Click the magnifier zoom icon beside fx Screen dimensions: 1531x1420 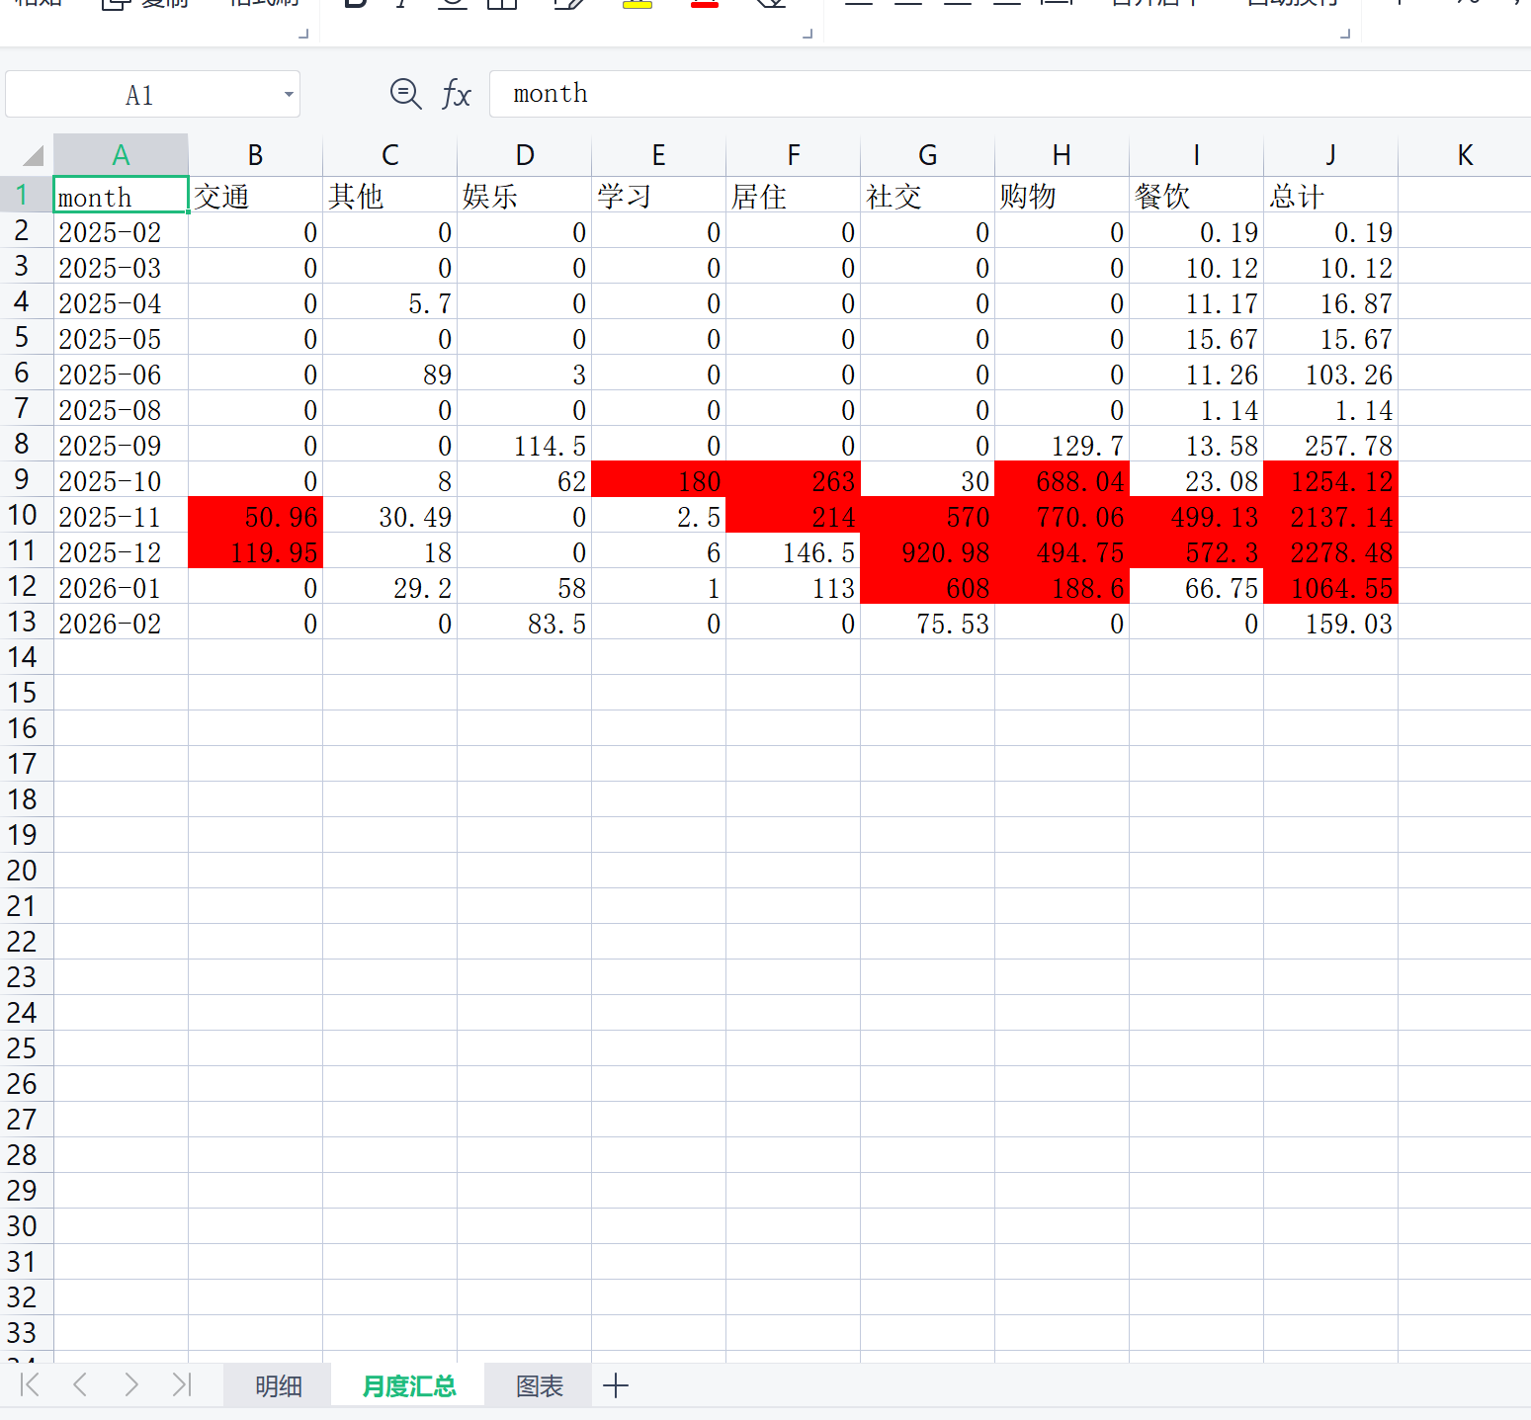click(x=405, y=94)
